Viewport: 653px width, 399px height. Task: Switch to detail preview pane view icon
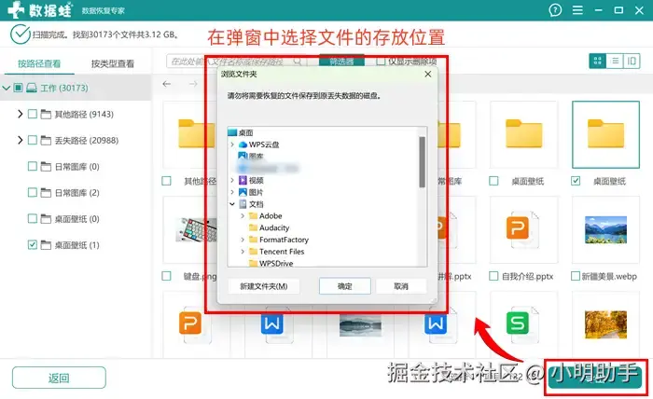coord(632,62)
